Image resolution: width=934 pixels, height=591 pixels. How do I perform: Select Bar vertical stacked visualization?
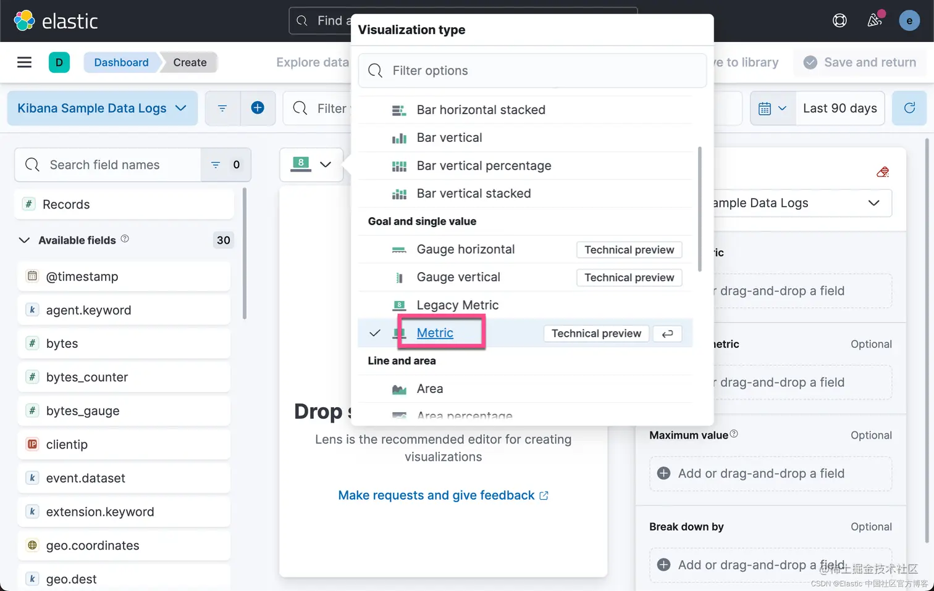pyautogui.click(x=526, y=193)
